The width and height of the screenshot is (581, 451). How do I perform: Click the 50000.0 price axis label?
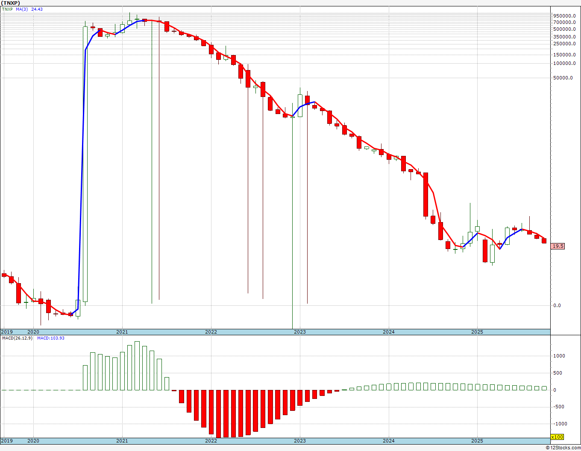click(x=563, y=78)
